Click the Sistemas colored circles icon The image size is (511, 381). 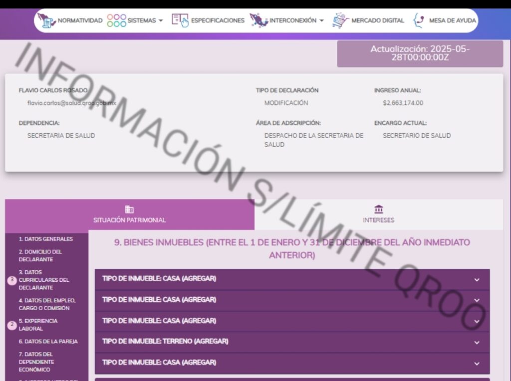(116, 20)
